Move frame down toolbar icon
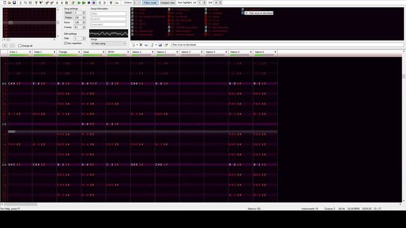 point(57,3)
